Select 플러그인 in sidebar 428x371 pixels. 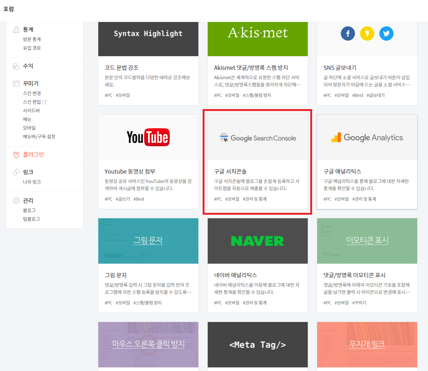pyautogui.click(x=33, y=155)
